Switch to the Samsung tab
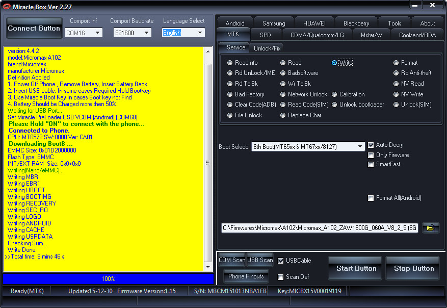The width and height of the screenshot is (447, 308). click(274, 23)
